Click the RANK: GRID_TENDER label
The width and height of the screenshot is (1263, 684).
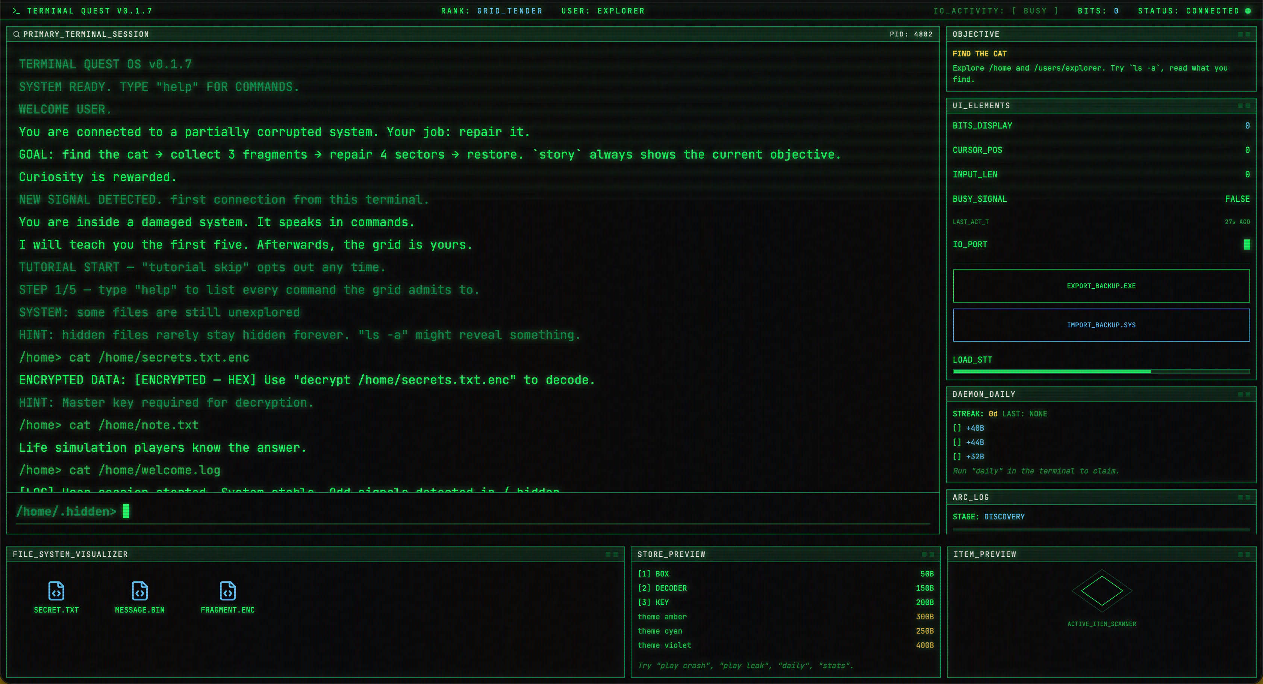[x=492, y=11]
